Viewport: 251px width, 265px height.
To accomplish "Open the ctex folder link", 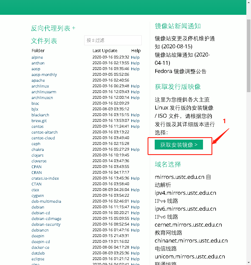I will pos(35,190).
